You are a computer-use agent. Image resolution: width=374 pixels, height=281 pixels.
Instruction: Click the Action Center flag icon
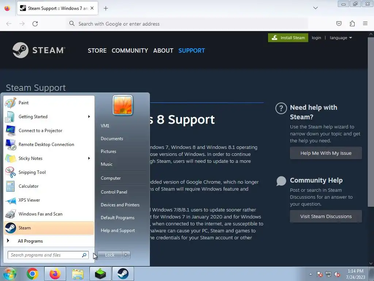(x=320, y=274)
